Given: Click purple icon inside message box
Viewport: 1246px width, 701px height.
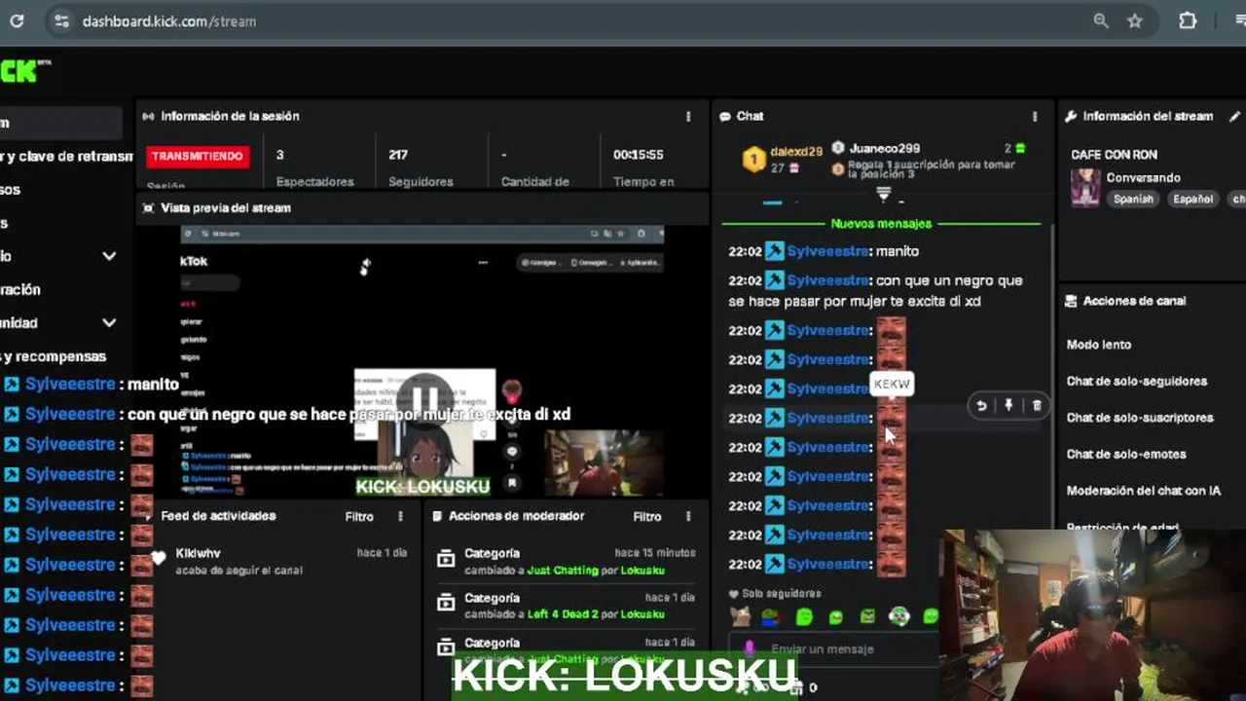Looking at the screenshot, I should (750, 648).
